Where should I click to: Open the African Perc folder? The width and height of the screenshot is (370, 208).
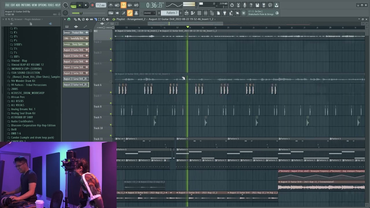[18, 97]
